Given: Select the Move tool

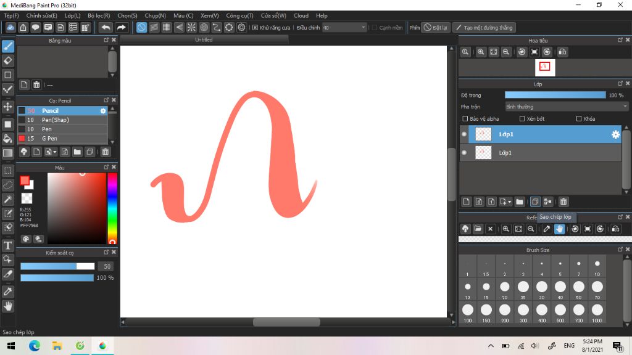Looking at the screenshot, I should click(7, 107).
